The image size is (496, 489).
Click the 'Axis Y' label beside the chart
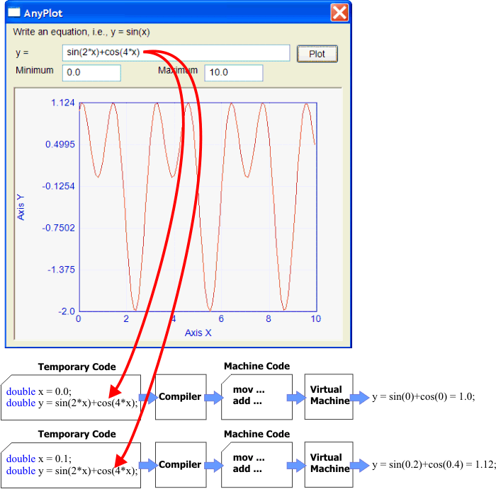[x=21, y=207]
